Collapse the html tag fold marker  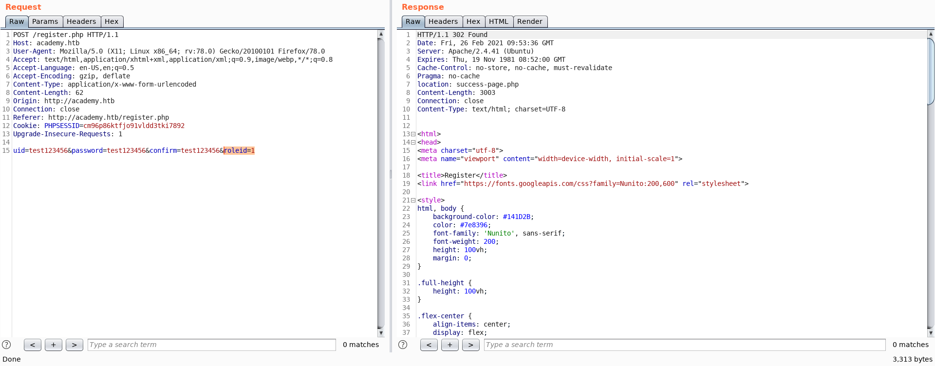pos(413,134)
